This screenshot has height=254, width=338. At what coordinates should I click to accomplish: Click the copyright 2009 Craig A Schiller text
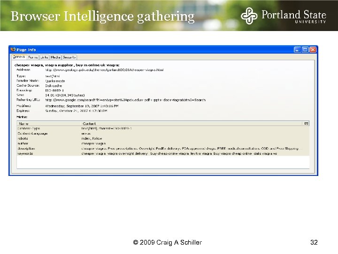[168, 242]
